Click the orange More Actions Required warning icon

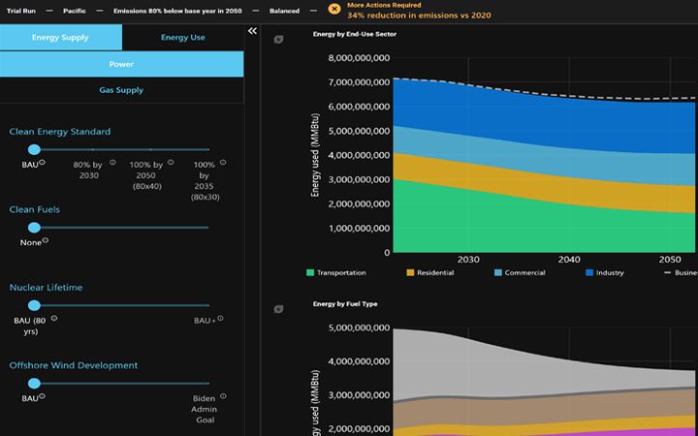[334, 9]
